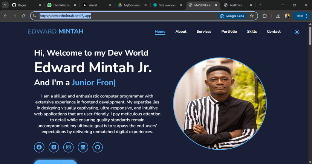Close the WhatsApp tab
Image resolution: width=312 pixels, height=164 pixels.
tap(75, 5)
